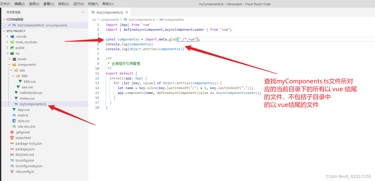Click the git icon beside .gitignore

tap(12, 132)
